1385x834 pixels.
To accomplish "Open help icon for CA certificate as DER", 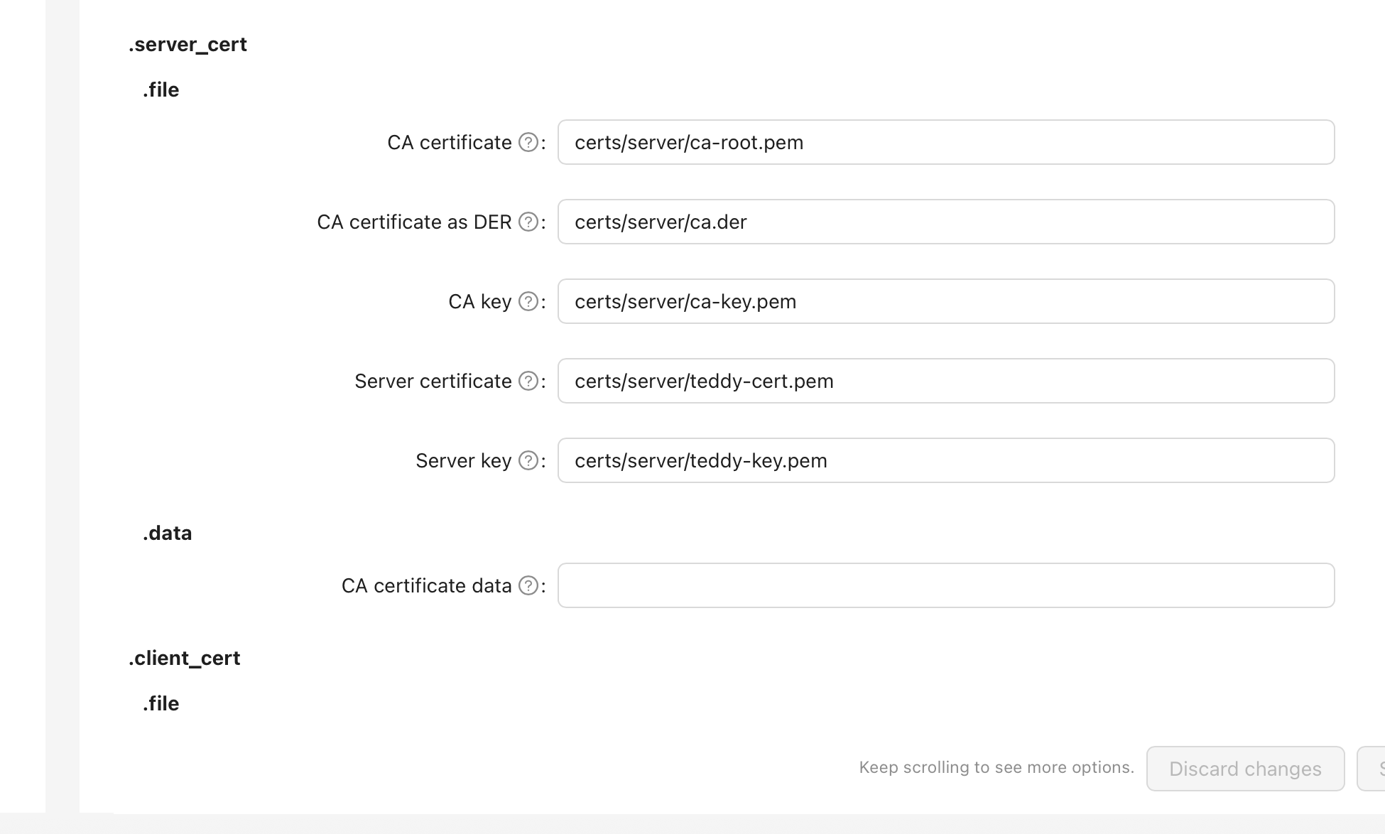I will [x=528, y=222].
